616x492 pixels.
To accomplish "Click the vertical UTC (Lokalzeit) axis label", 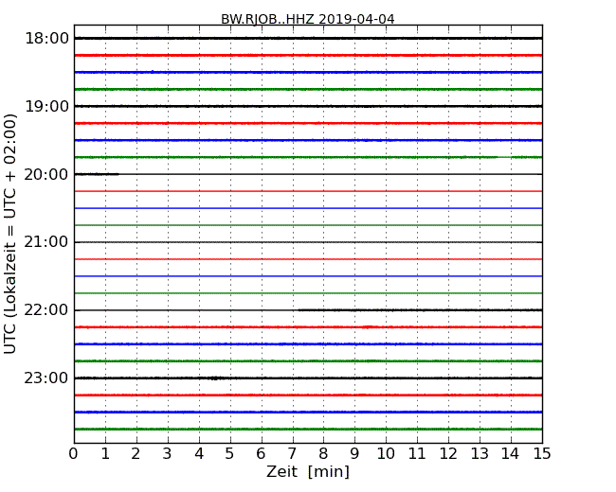I will click(x=9, y=234).
